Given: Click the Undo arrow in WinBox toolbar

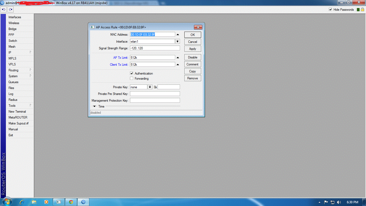Looking at the screenshot, I should [4, 10].
